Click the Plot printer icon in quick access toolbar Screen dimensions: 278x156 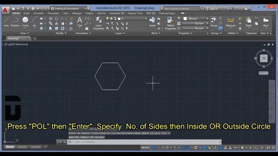[x=33, y=9]
